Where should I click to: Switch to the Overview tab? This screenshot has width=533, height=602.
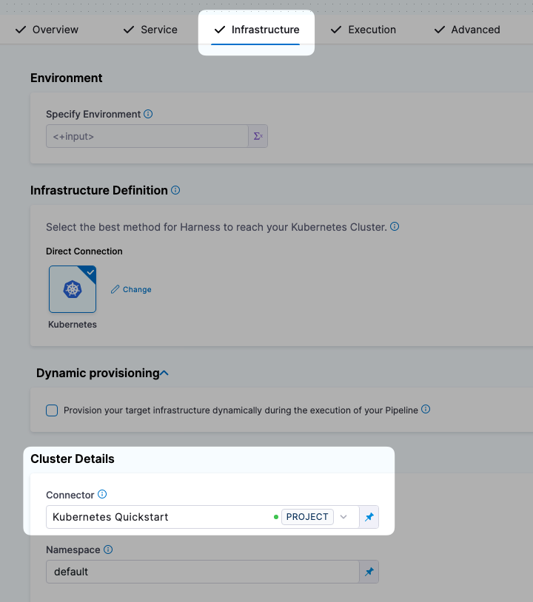(x=47, y=30)
